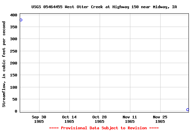
Task: Click the y-axis value 100
Action: click(x=14, y=87)
